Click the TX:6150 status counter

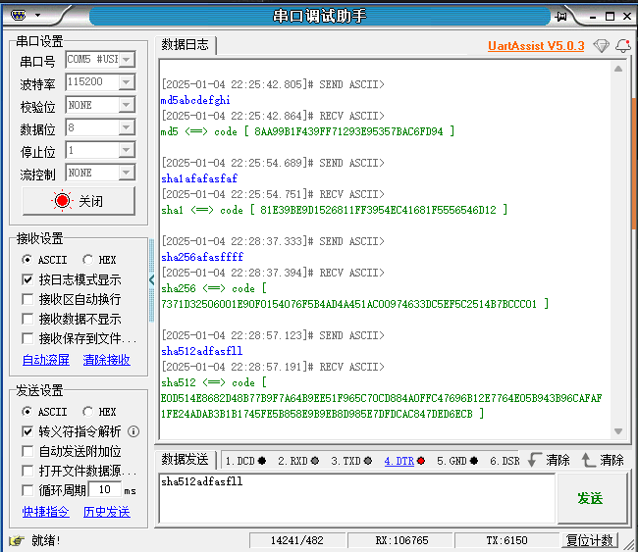tap(506, 540)
